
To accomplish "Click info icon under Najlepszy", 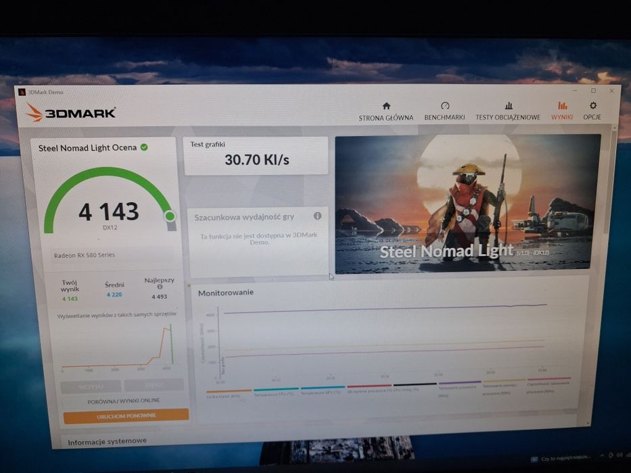I will click(x=160, y=287).
